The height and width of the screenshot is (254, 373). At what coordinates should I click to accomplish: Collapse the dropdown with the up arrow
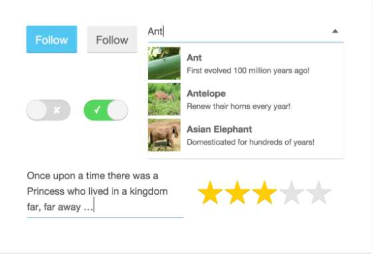335,31
